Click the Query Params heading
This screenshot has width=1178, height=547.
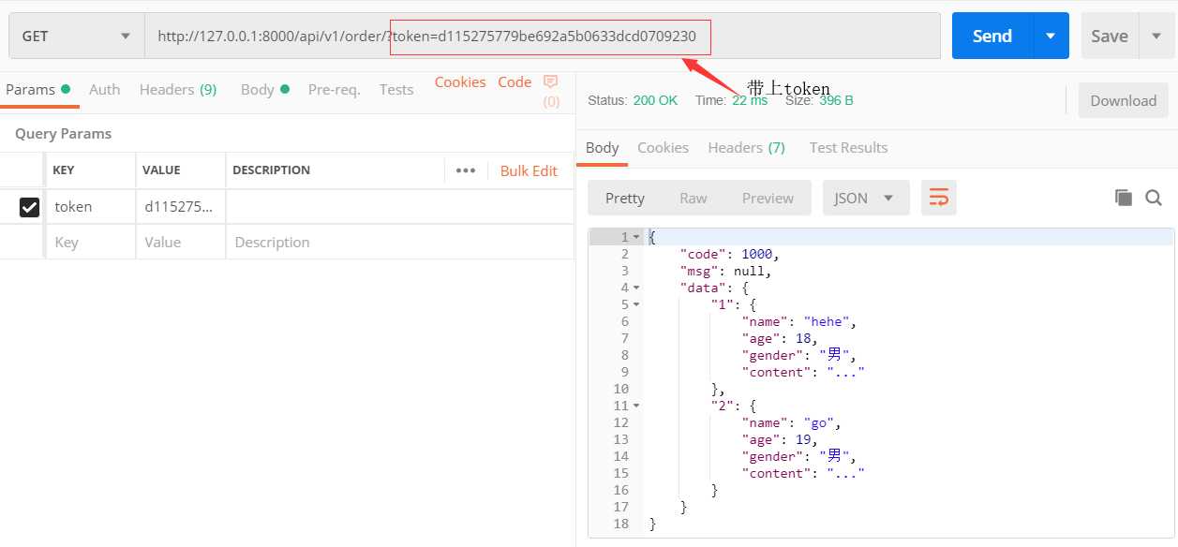click(63, 134)
